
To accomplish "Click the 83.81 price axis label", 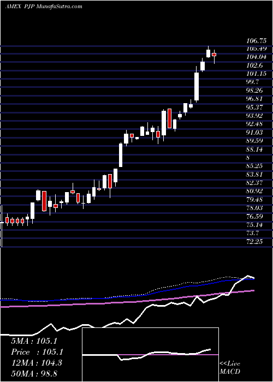I will tap(254, 175).
